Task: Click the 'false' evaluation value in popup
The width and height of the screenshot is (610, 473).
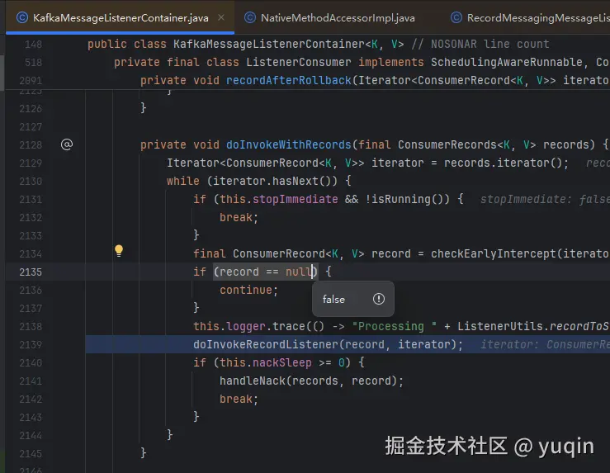Action: pyautogui.click(x=333, y=299)
